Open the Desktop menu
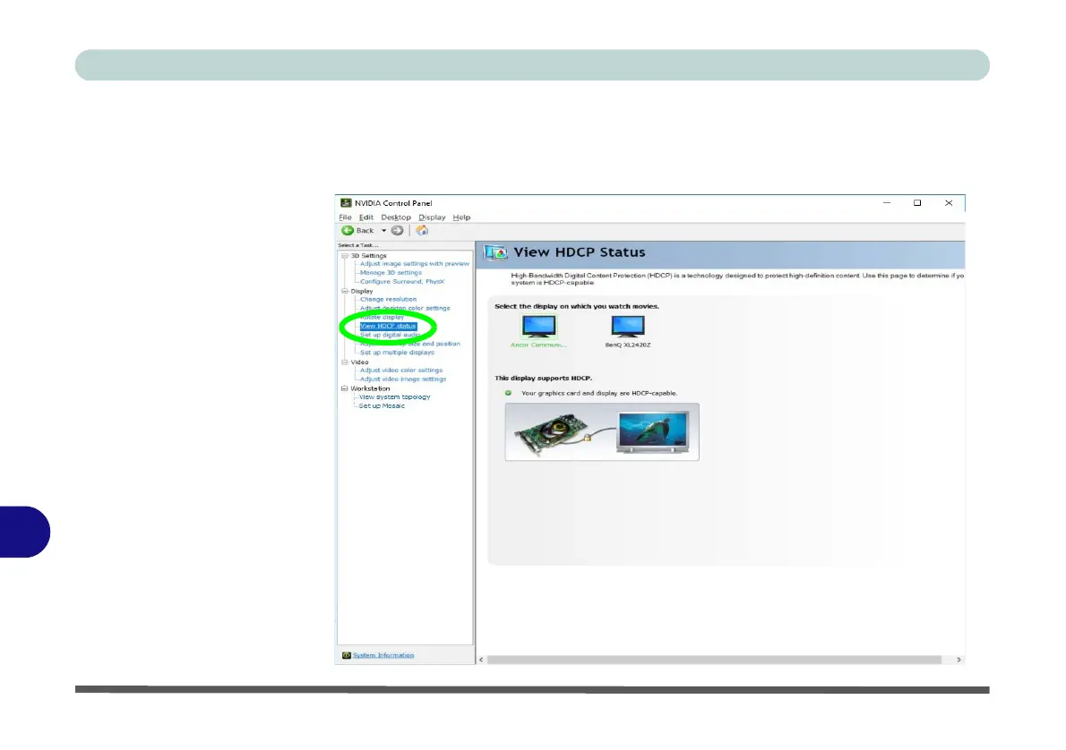This screenshot has height=750, width=1066. coord(396,217)
